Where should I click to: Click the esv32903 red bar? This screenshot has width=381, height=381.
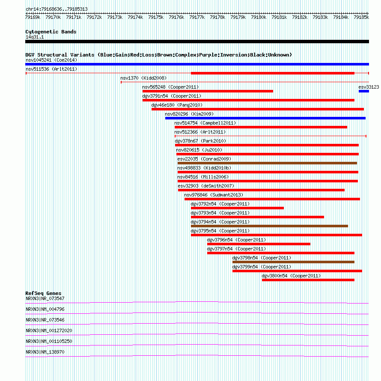point(261,190)
